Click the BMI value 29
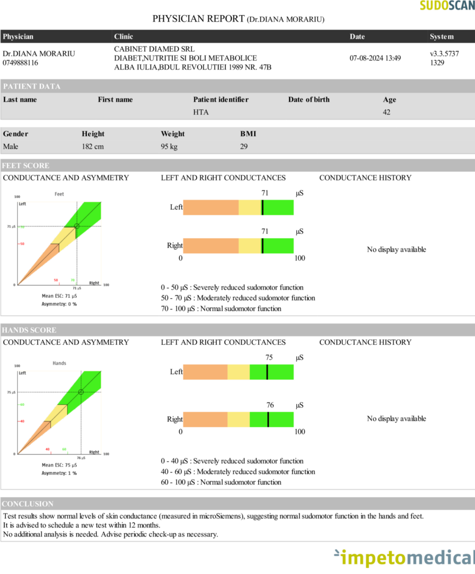 point(244,146)
